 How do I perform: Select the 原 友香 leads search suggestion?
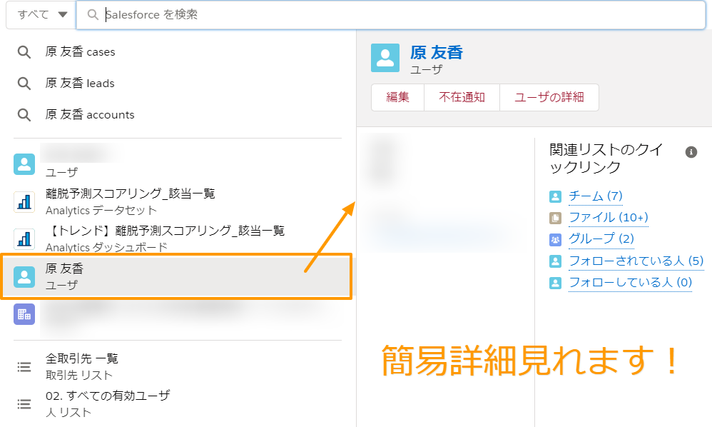point(80,84)
